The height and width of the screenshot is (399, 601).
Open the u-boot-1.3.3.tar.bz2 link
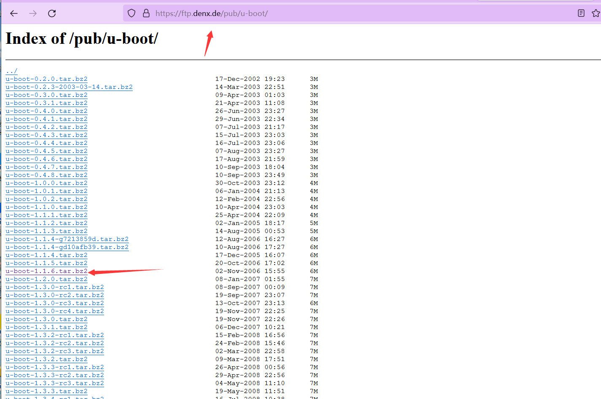pyautogui.click(x=46, y=391)
